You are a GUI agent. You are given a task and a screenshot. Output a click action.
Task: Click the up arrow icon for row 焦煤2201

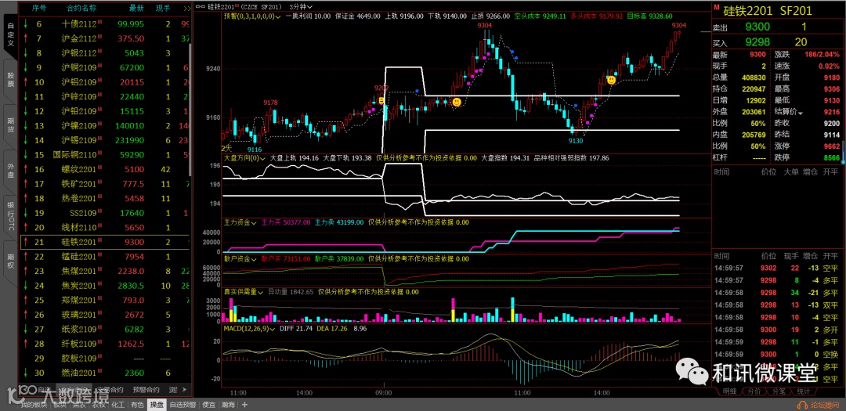[25, 272]
